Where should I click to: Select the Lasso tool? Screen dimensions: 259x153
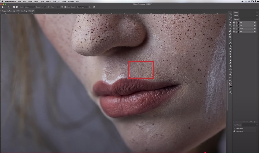[230, 20]
